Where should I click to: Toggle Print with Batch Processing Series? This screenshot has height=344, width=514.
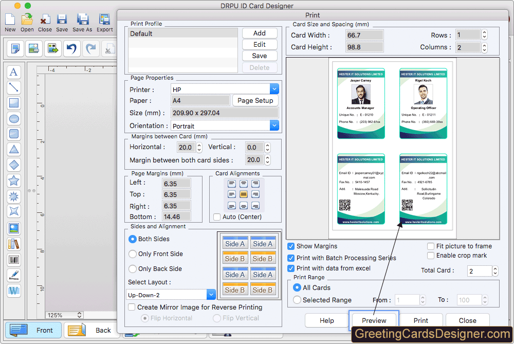[x=291, y=258]
